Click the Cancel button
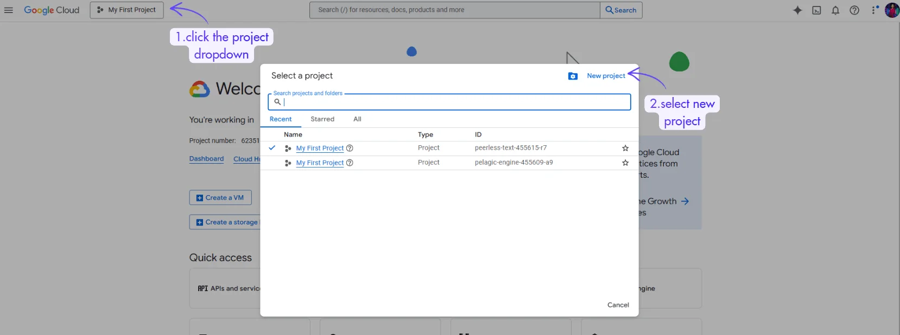This screenshot has height=335, width=900. 618,305
